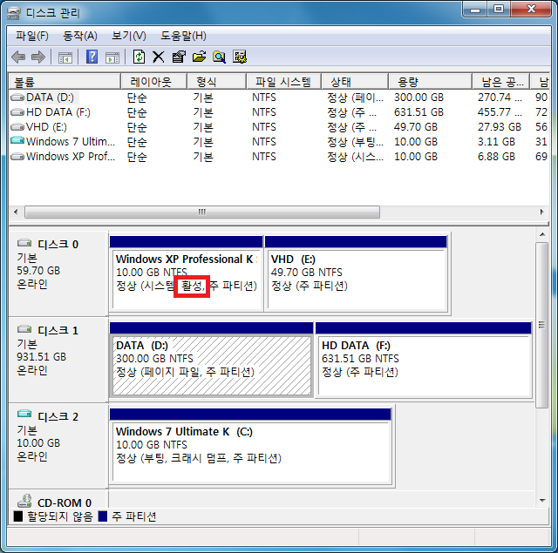Image resolution: width=558 pixels, height=553 pixels.
Task: Click the horizontal scrollbar thumb
Action: (202, 212)
